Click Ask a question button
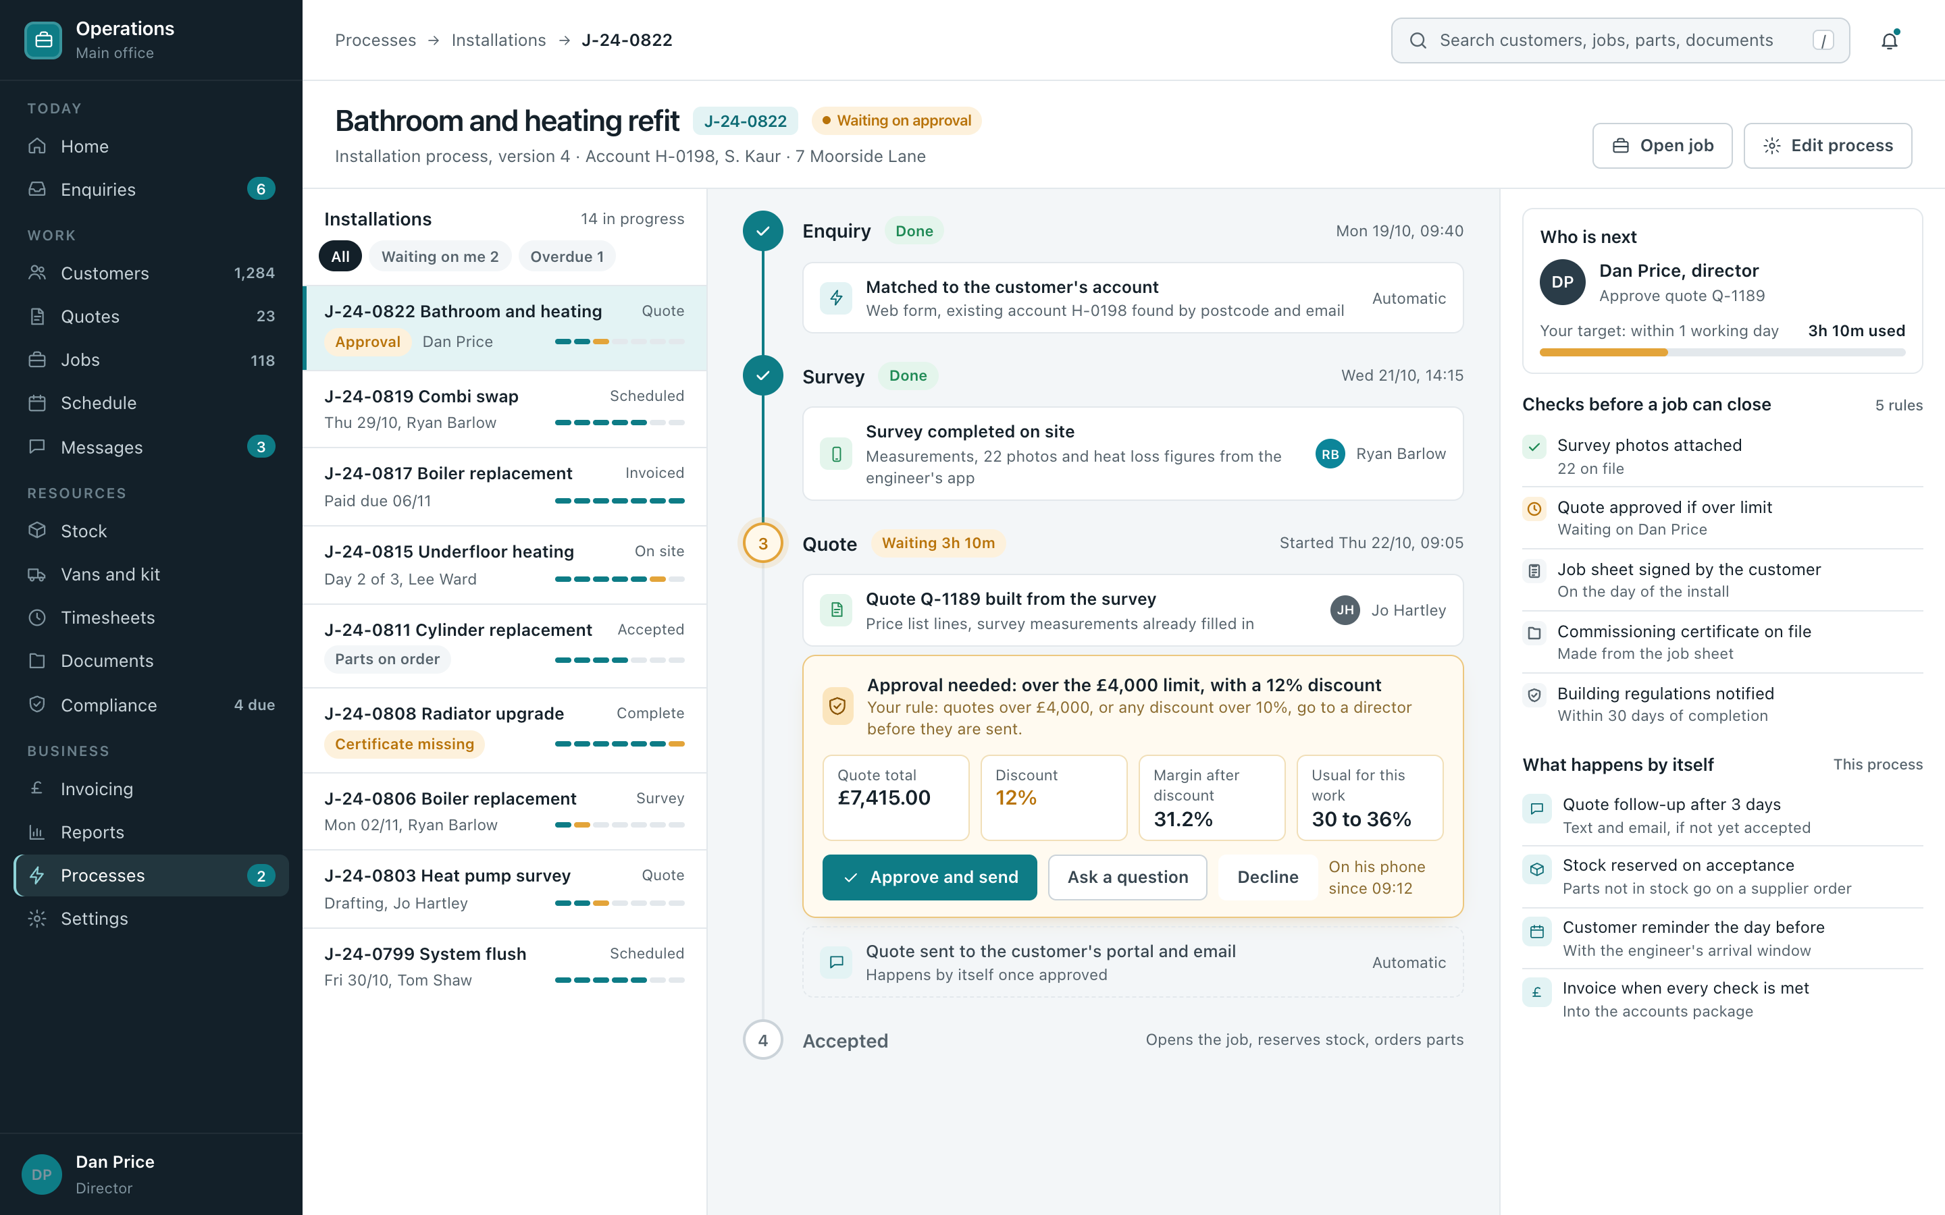The height and width of the screenshot is (1215, 1945). coord(1128,877)
